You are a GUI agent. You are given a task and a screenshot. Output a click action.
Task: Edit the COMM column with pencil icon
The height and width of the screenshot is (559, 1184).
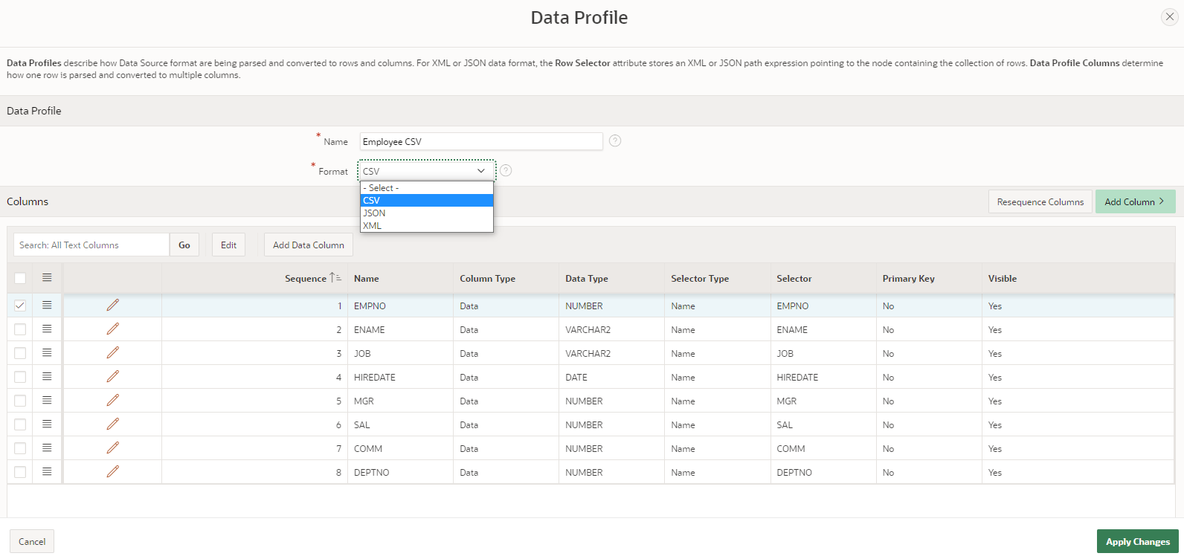point(112,448)
